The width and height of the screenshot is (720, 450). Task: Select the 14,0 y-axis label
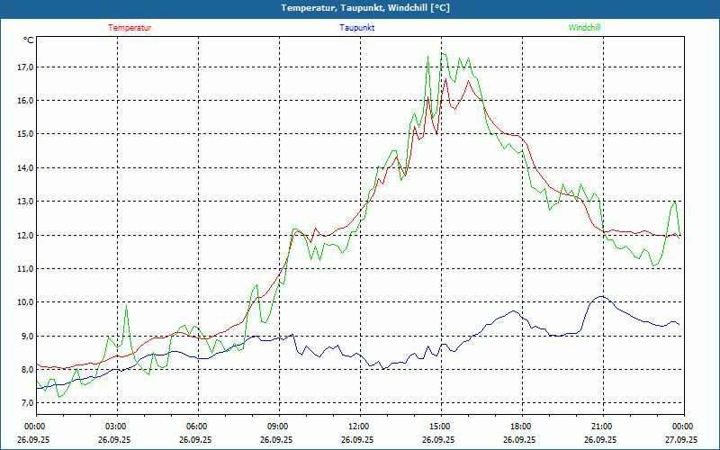[25, 167]
